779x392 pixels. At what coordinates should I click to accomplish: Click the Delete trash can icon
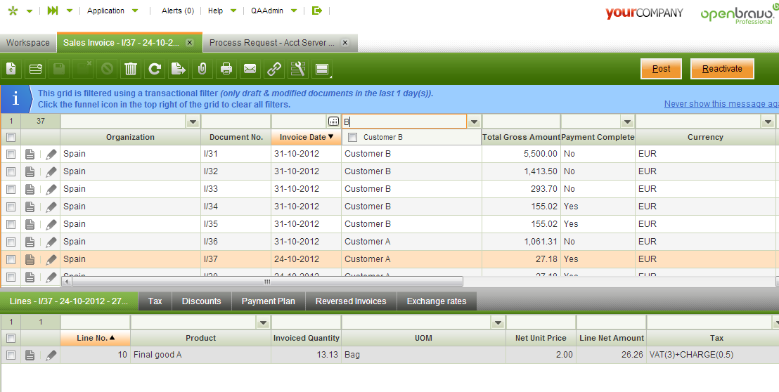point(131,69)
